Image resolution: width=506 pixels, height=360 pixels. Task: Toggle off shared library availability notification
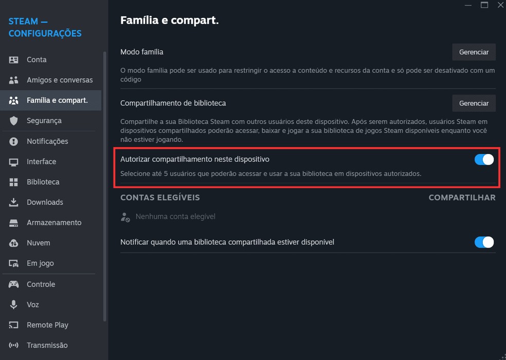click(x=484, y=242)
